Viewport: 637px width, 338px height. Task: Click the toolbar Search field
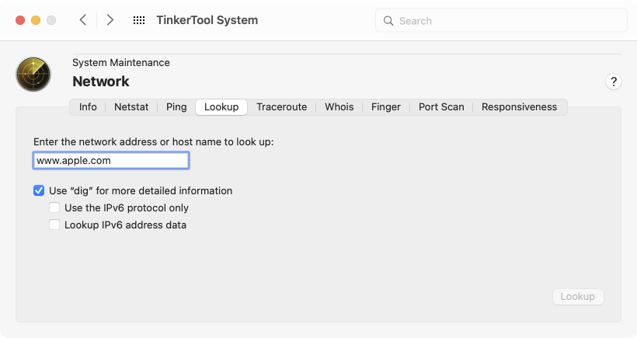point(501,21)
